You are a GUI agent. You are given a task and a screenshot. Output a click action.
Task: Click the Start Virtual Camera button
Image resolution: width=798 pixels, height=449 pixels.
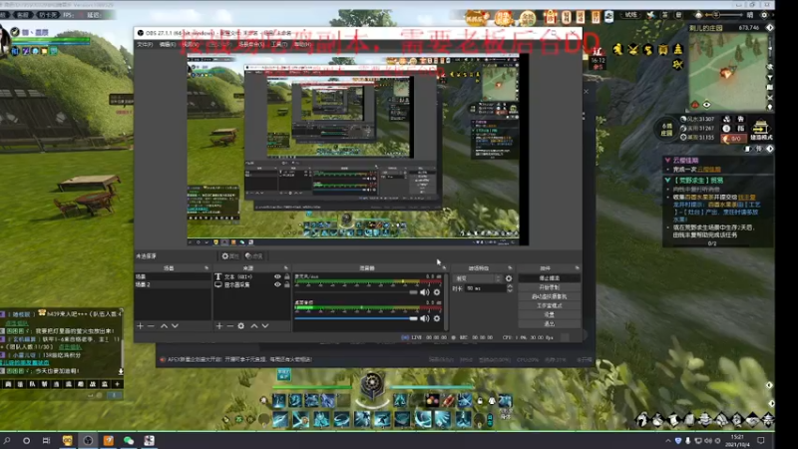click(x=550, y=296)
